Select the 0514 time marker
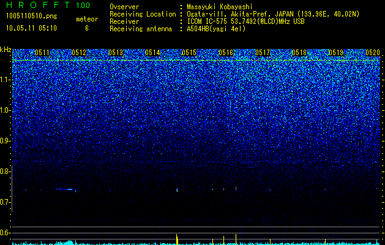Image resolution: width=385 pixels, height=245 pixels. click(152, 53)
